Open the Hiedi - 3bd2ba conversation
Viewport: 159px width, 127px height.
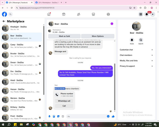(x=22, y=82)
